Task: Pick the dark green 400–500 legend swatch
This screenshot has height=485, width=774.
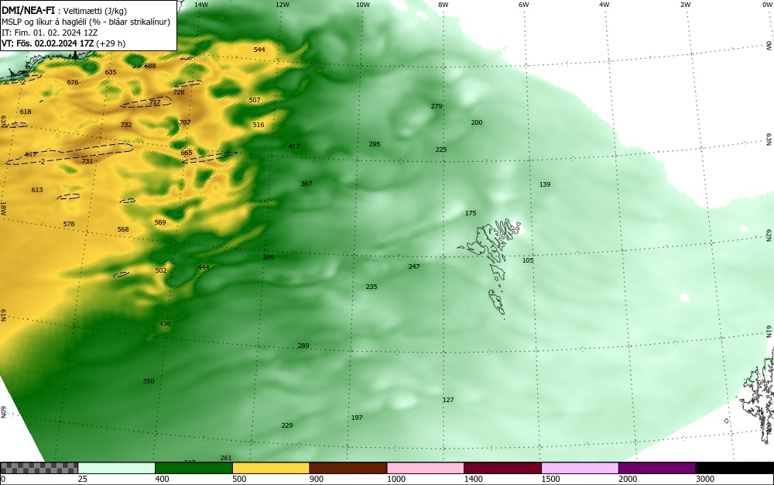Action: [193, 468]
